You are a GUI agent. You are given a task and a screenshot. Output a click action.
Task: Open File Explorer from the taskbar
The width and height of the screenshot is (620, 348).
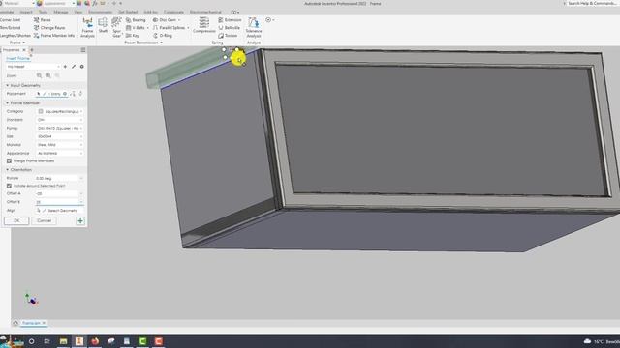[x=63, y=341]
